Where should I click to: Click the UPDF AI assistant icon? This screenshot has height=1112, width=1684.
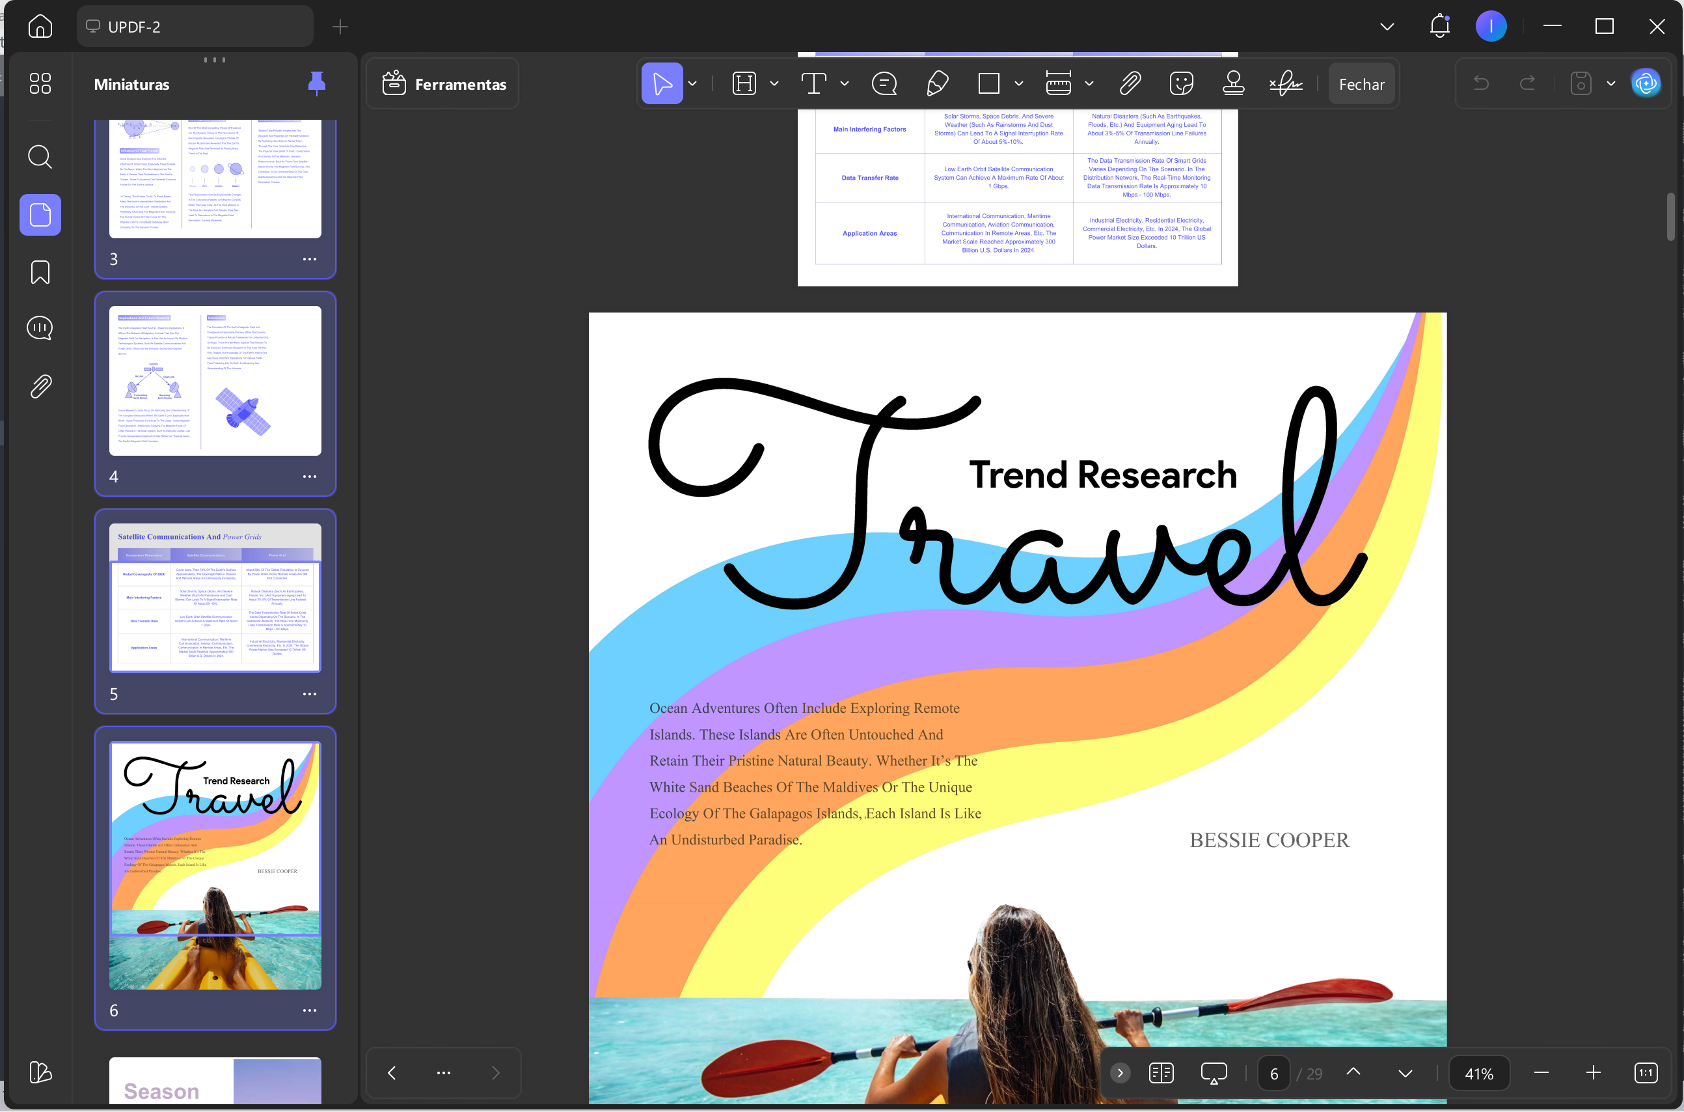(x=1646, y=84)
